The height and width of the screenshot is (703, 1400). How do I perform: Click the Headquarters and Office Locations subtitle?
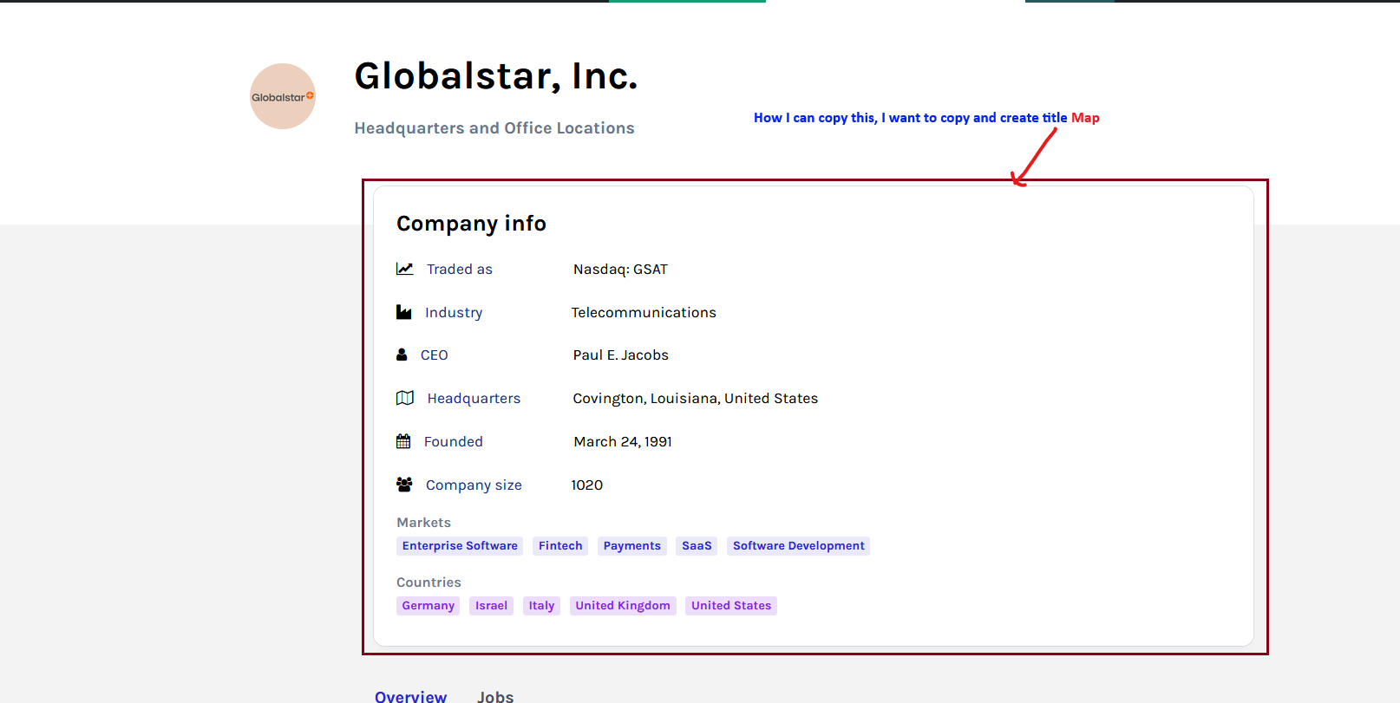pos(494,128)
